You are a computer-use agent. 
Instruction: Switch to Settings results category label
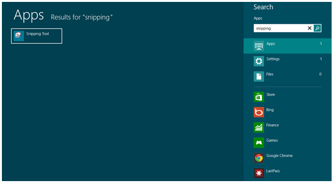coord(273,59)
